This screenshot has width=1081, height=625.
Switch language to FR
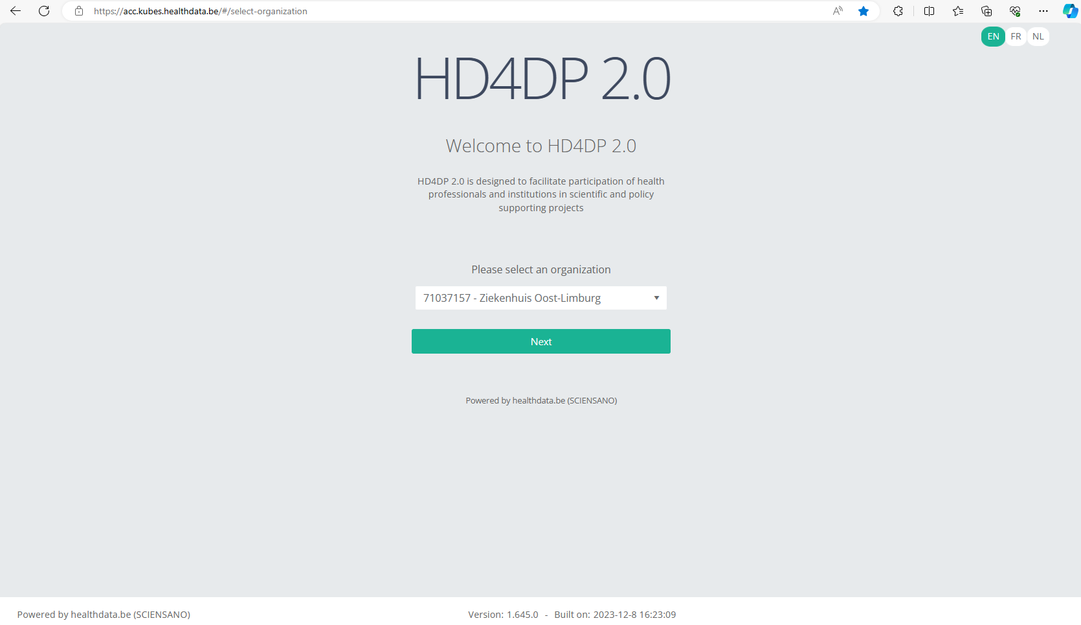[1016, 37]
